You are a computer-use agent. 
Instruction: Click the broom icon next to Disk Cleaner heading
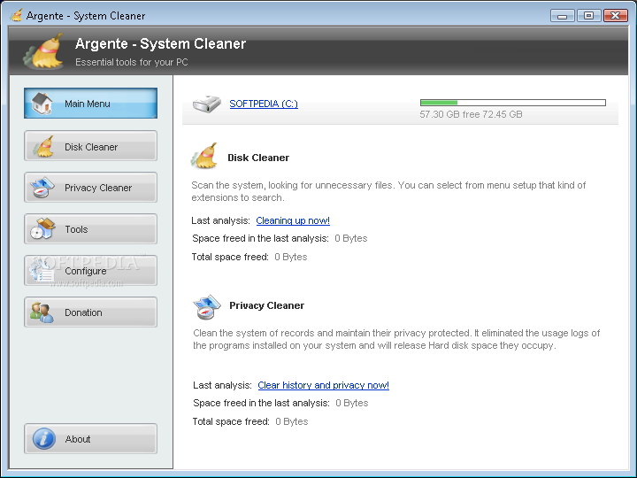click(x=204, y=156)
